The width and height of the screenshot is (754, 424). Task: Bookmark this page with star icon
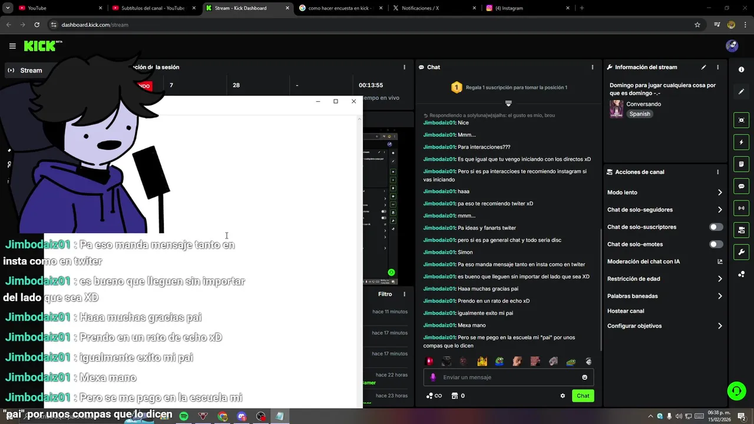pos(697,25)
